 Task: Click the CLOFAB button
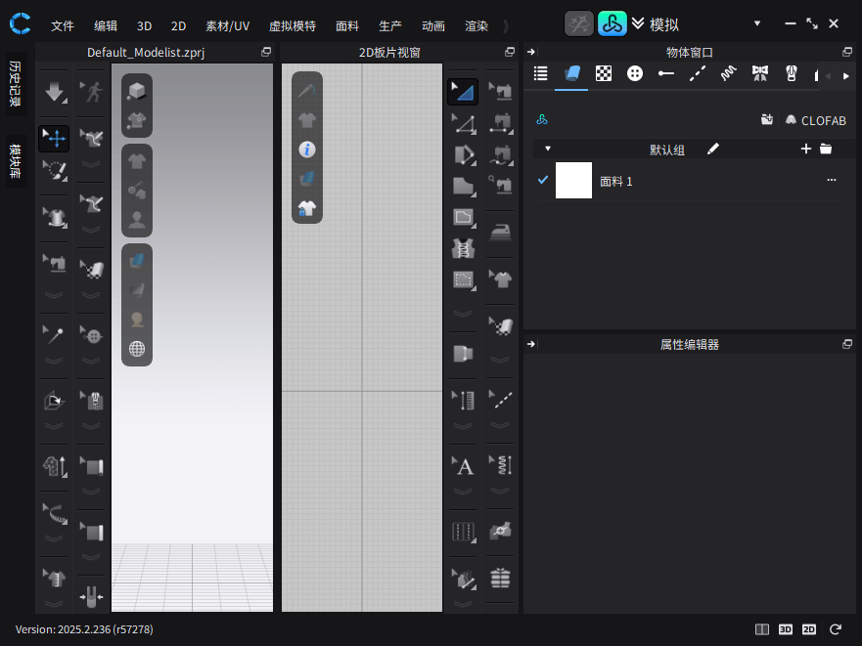coord(815,120)
